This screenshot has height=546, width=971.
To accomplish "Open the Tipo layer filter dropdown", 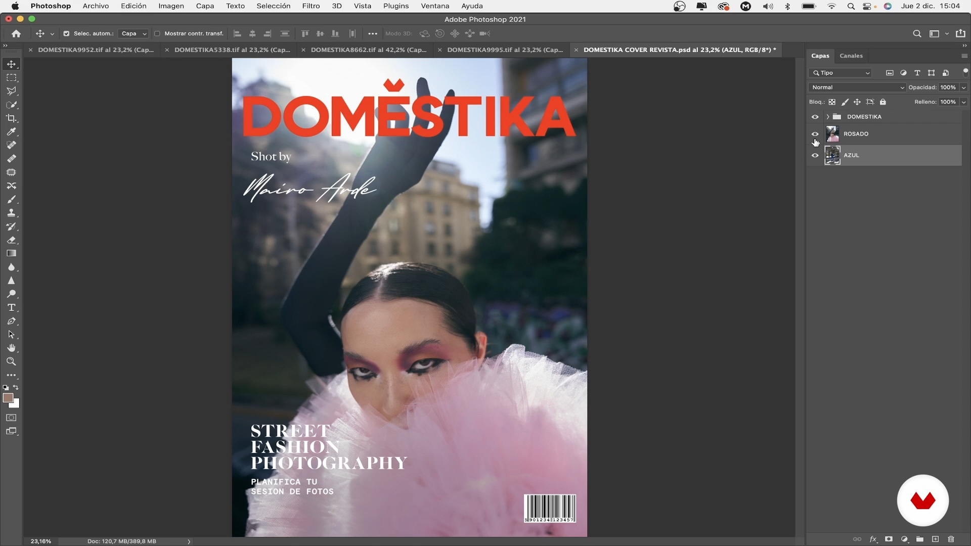I will [x=841, y=73].
